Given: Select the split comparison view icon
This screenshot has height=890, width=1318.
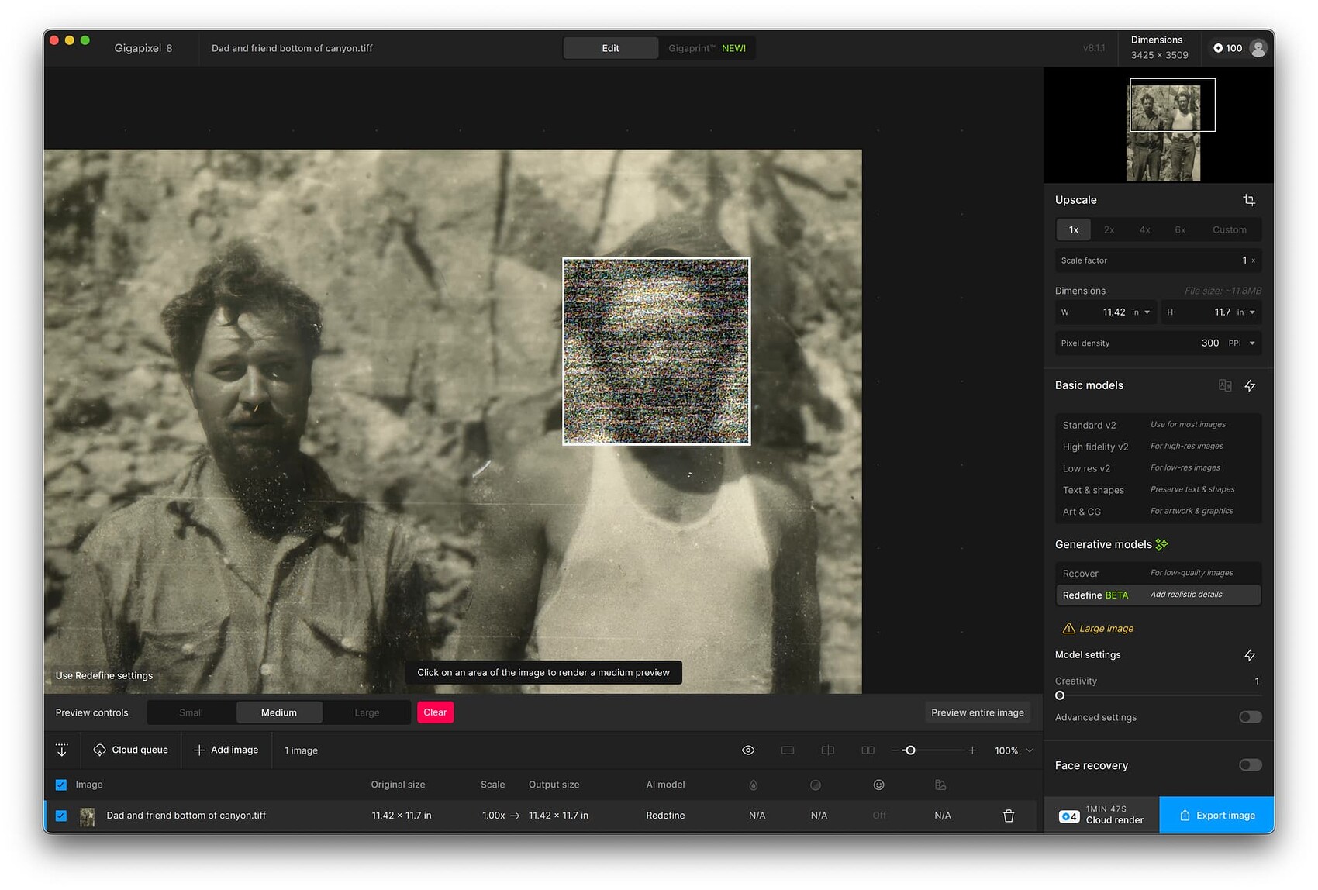Looking at the screenshot, I should click(x=827, y=750).
